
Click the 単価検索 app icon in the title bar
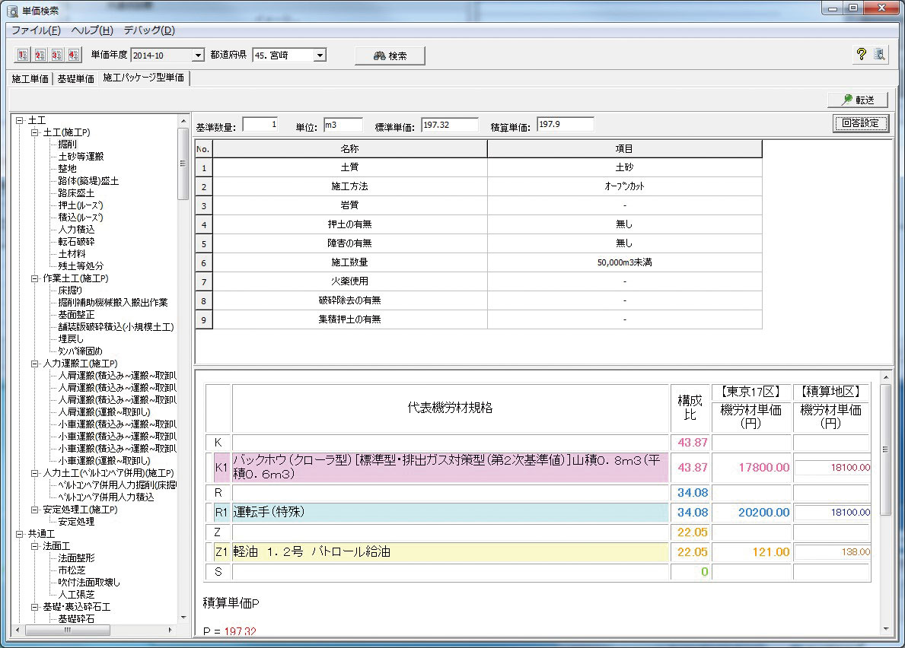coord(12,11)
